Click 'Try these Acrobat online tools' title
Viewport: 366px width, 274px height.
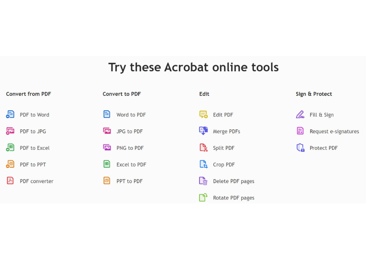(194, 67)
